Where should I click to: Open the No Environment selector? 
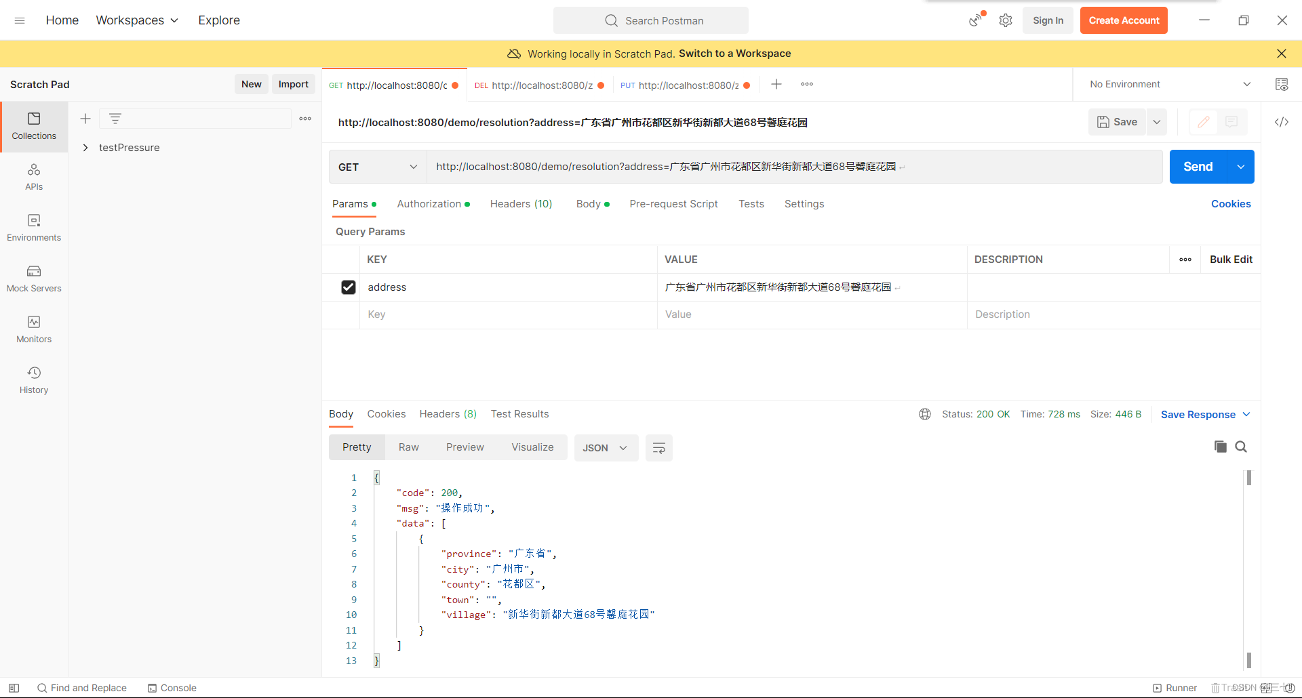coord(1170,84)
